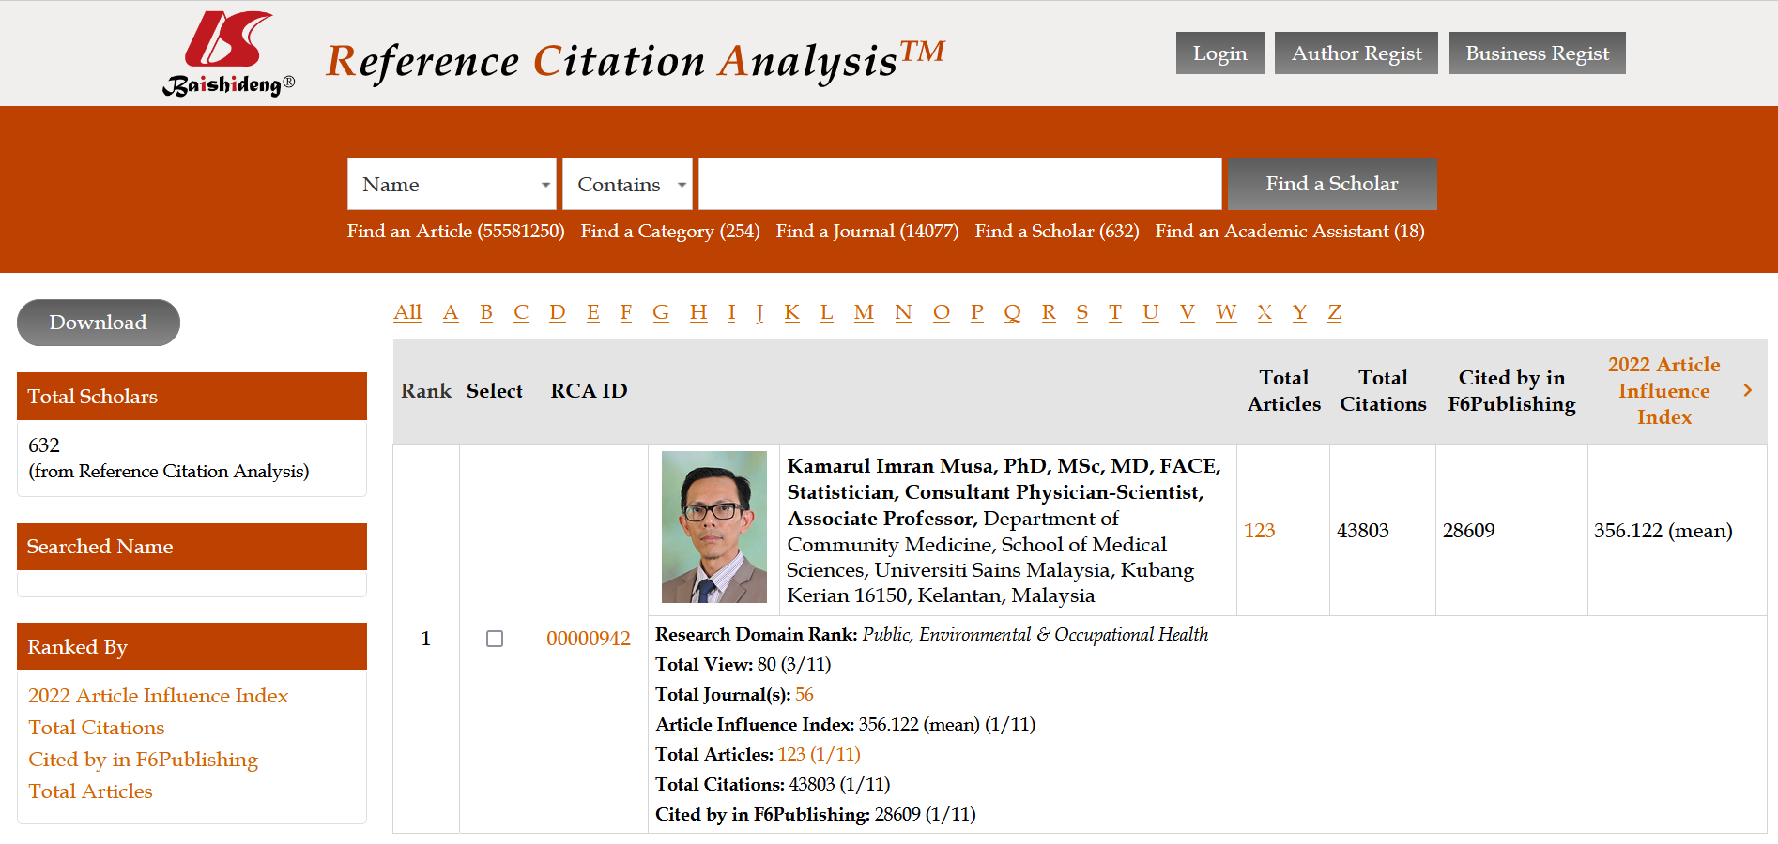
Task: Click the Total View: 80 (3/11) line
Action: tap(743, 665)
